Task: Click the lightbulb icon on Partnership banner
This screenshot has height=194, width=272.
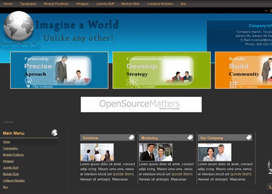Action: coord(28,82)
